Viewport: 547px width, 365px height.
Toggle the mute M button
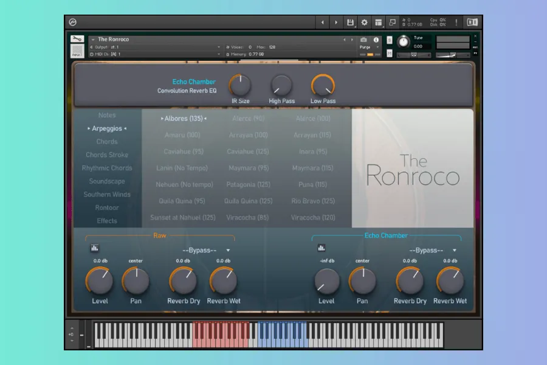click(390, 54)
